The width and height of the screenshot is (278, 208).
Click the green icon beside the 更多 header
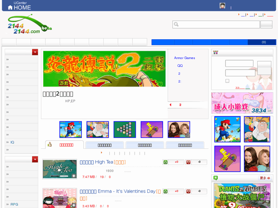point(216,178)
